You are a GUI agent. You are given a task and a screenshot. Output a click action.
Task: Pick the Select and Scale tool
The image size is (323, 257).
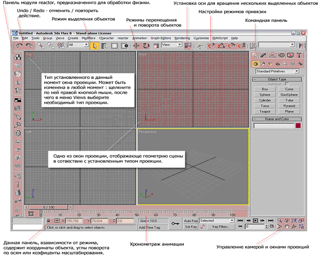tap(156, 46)
